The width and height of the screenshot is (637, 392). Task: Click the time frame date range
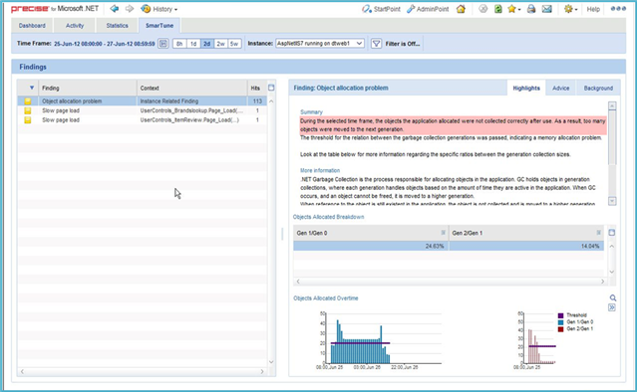105,44
